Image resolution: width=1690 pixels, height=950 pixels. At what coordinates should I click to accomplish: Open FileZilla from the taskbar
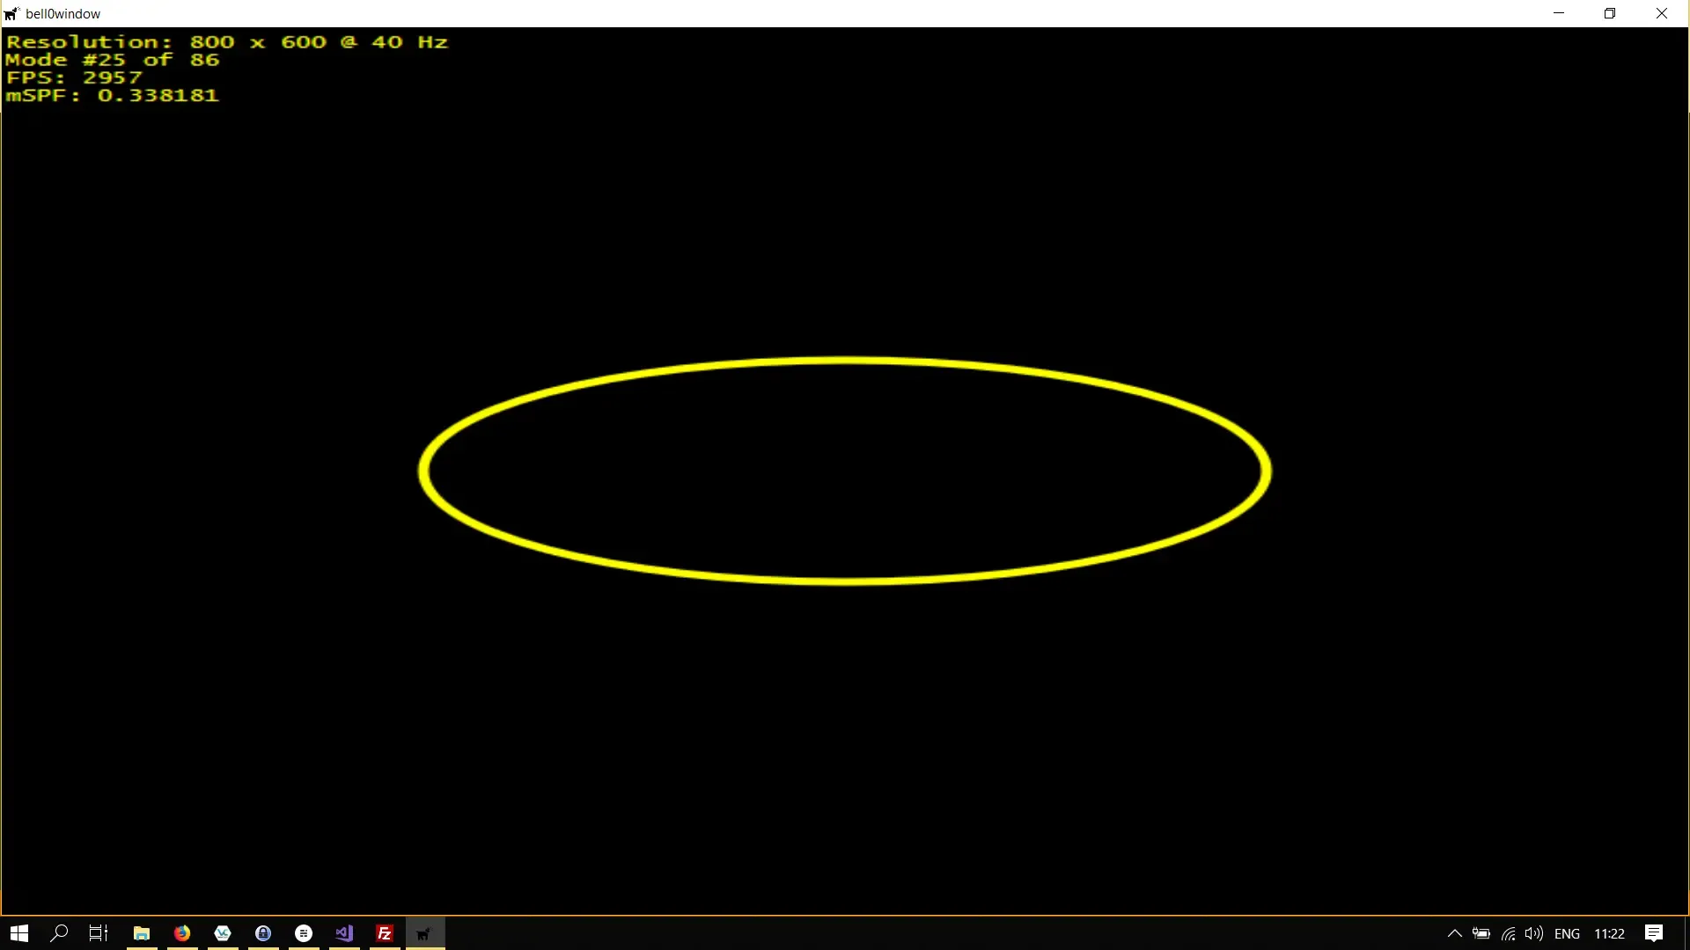384,933
